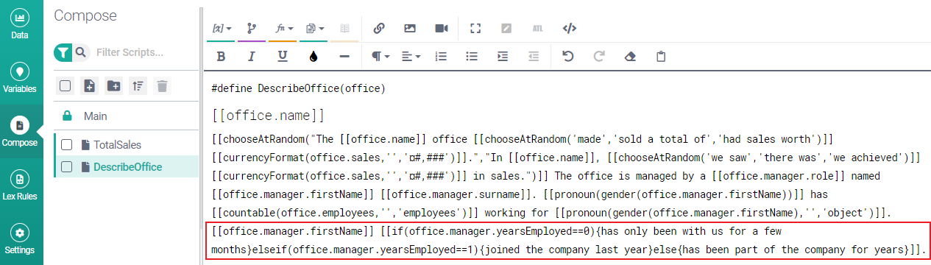The width and height of the screenshot is (931, 265).
Task: Click the Compose panel heading
Action: click(x=85, y=15)
